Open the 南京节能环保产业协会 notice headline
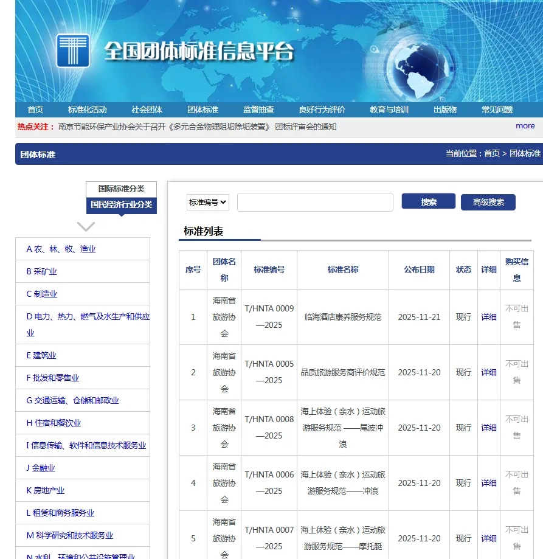The image size is (543, 559). [197, 127]
